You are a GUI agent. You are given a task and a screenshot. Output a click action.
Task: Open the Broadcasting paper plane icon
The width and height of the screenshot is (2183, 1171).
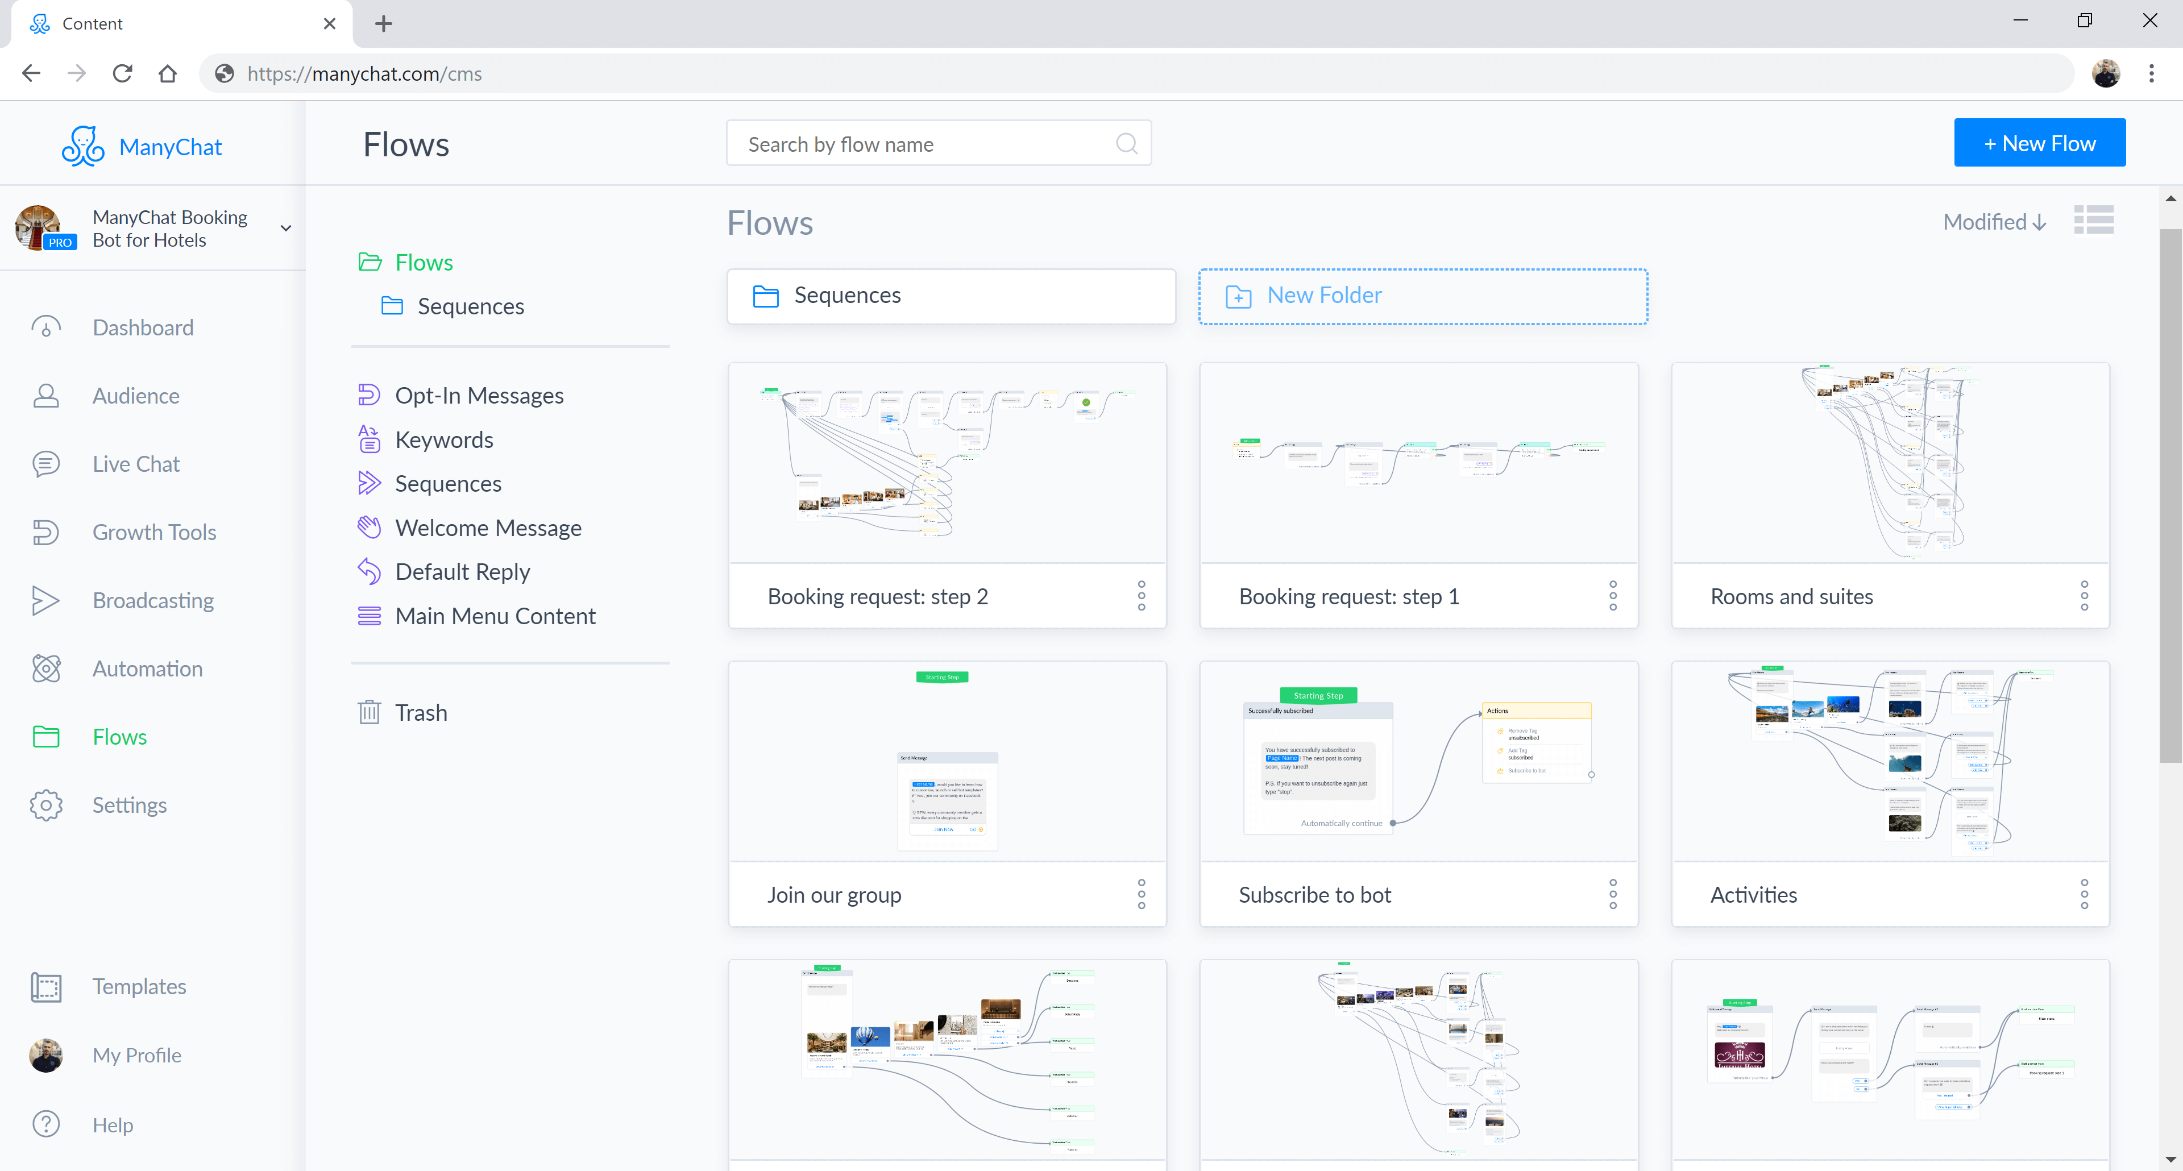point(45,601)
